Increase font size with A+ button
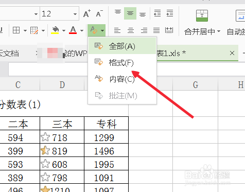Screen dimensions: 245x192 pyautogui.click(x=87, y=13)
